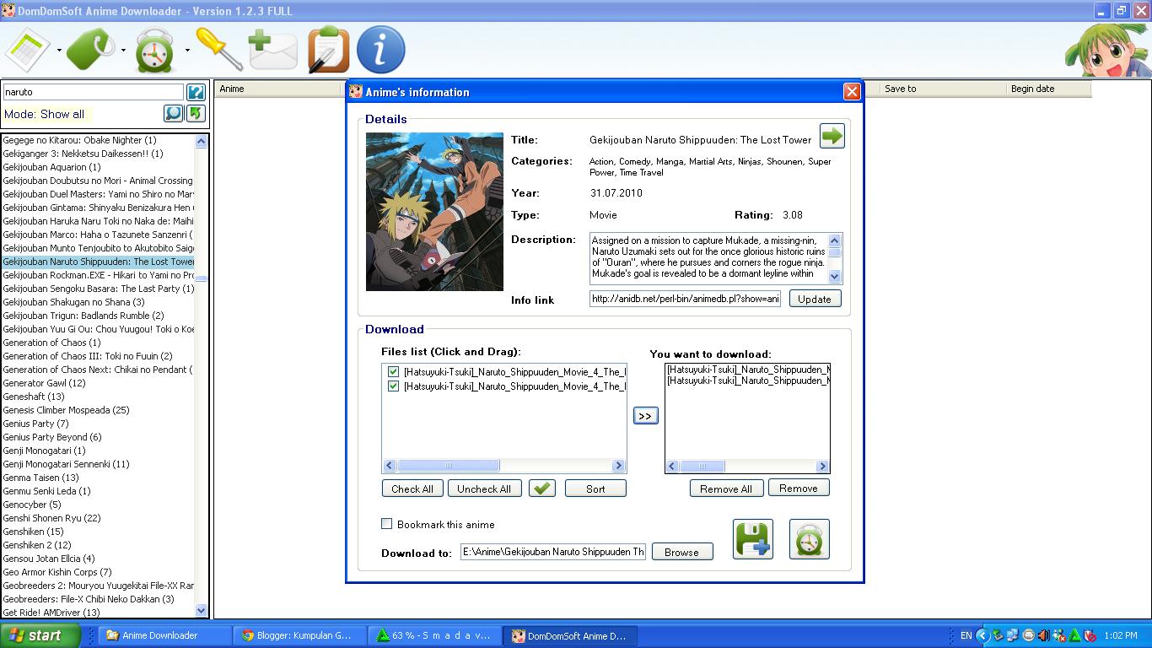Click the Files list right scroll arrow
The width and height of the screenshot is (1152, 648).
coord(618,466)
